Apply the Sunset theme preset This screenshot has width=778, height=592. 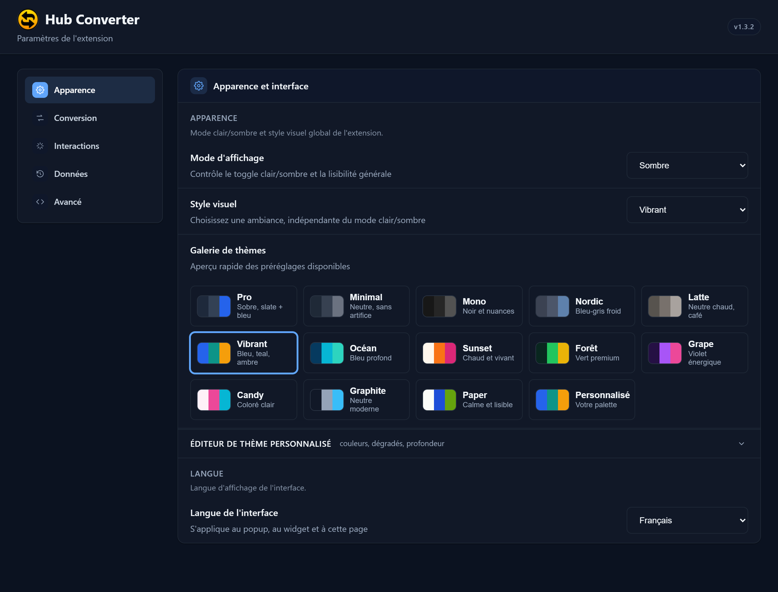469,353
